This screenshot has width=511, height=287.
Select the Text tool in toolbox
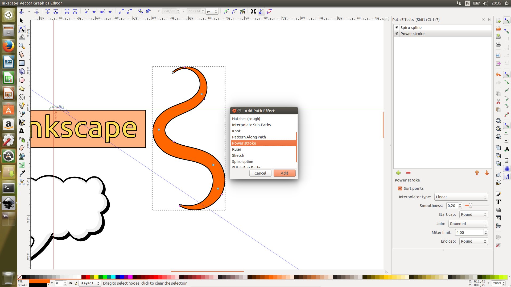[x=22, y=131]
